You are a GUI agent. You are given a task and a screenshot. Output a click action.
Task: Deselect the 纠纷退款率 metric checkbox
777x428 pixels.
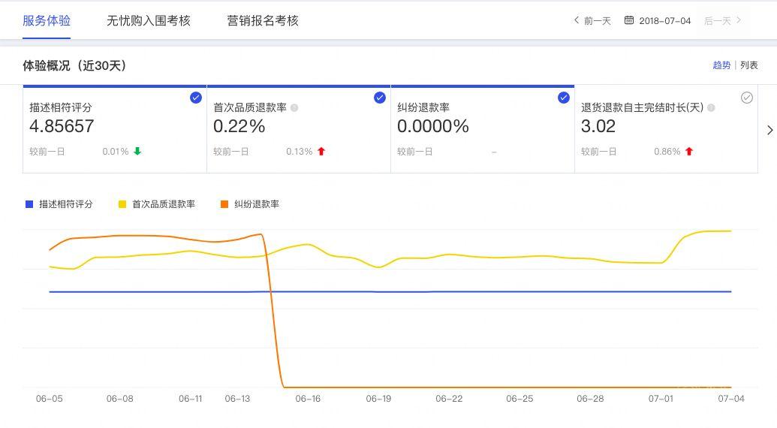point(564,98)
